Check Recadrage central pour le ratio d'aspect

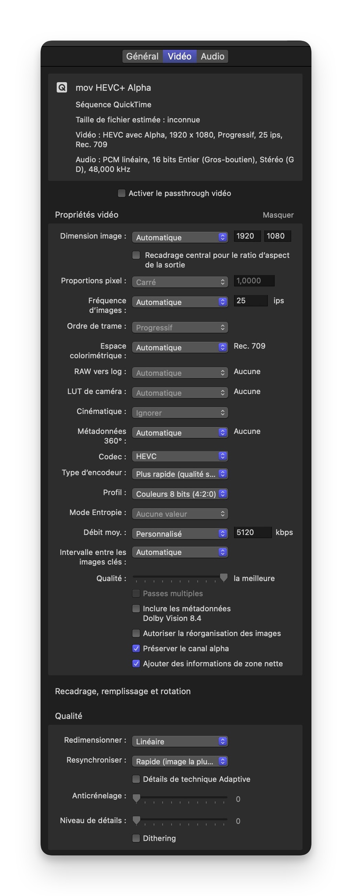point(136,255)
